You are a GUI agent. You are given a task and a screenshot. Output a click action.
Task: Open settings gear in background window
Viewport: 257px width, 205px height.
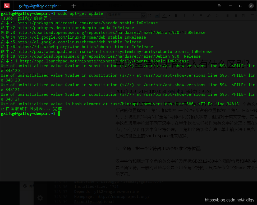(x=40, y=198)
